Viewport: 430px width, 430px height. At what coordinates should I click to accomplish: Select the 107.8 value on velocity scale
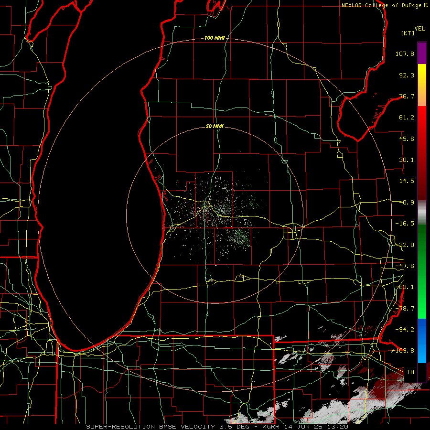(x=405, y=54)
